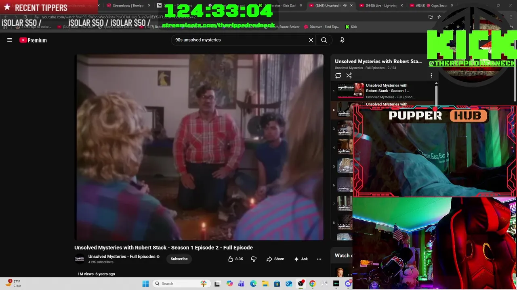The width and height of the screenshot is (517, 290).
Task: Open Discord on the taskbar
Action: [x=348, y=284]
